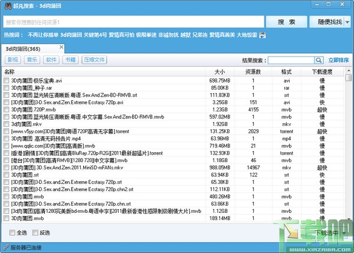
Task: Click the size value 1.18GB
Action: (x=219, y=160)
